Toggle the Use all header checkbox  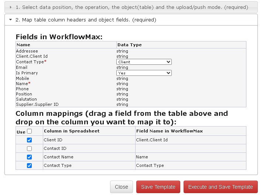coord(30,131)
